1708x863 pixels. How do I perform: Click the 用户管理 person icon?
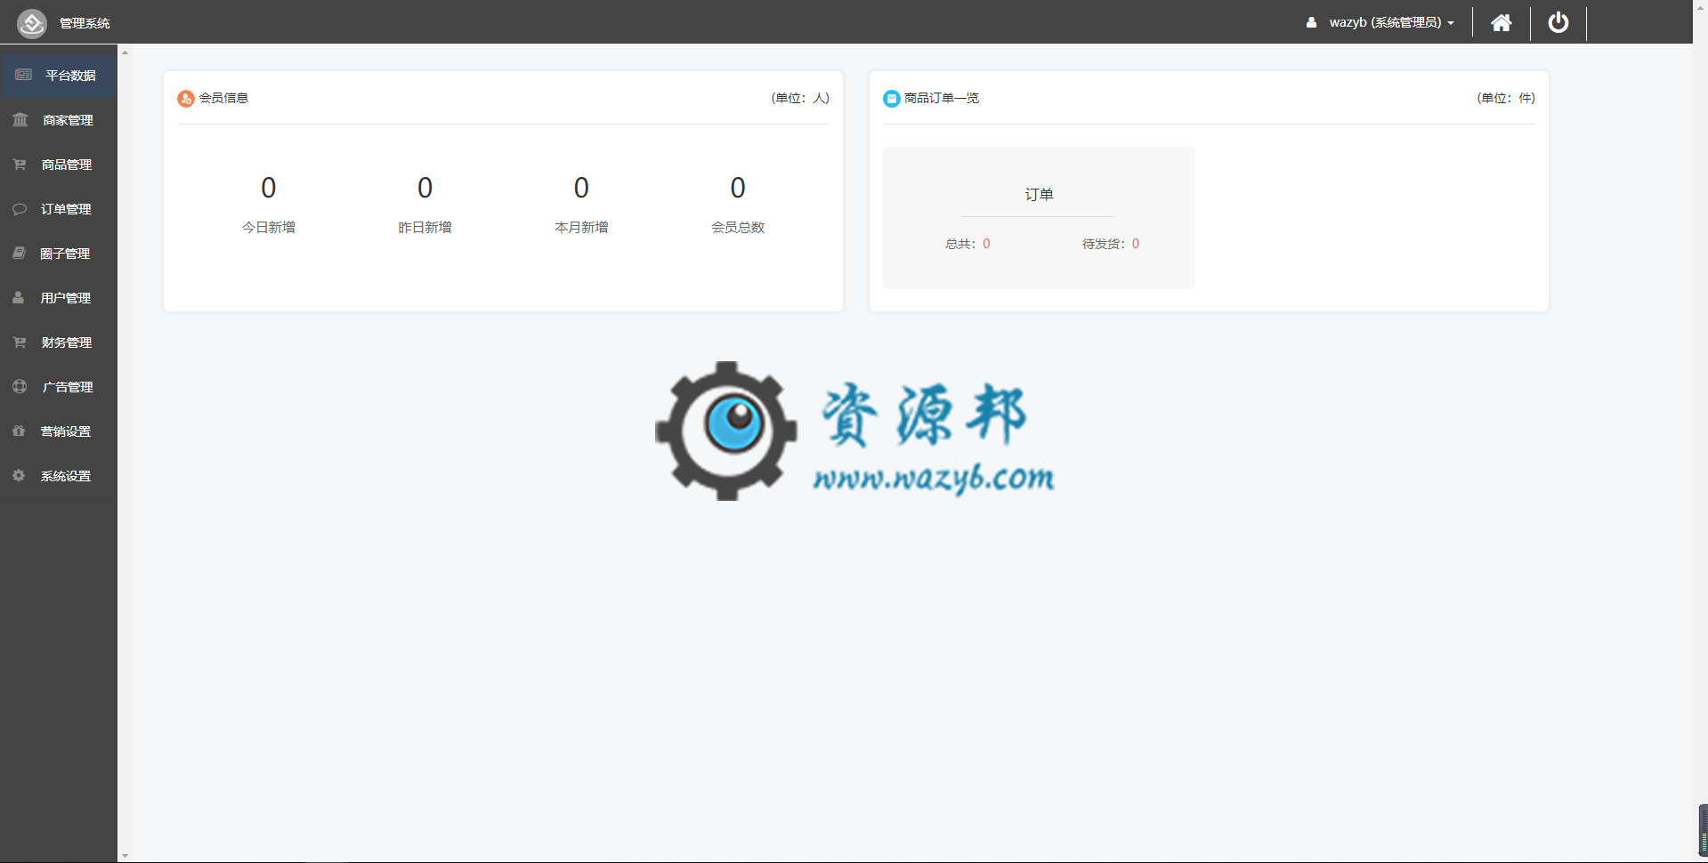coord(19,297)
